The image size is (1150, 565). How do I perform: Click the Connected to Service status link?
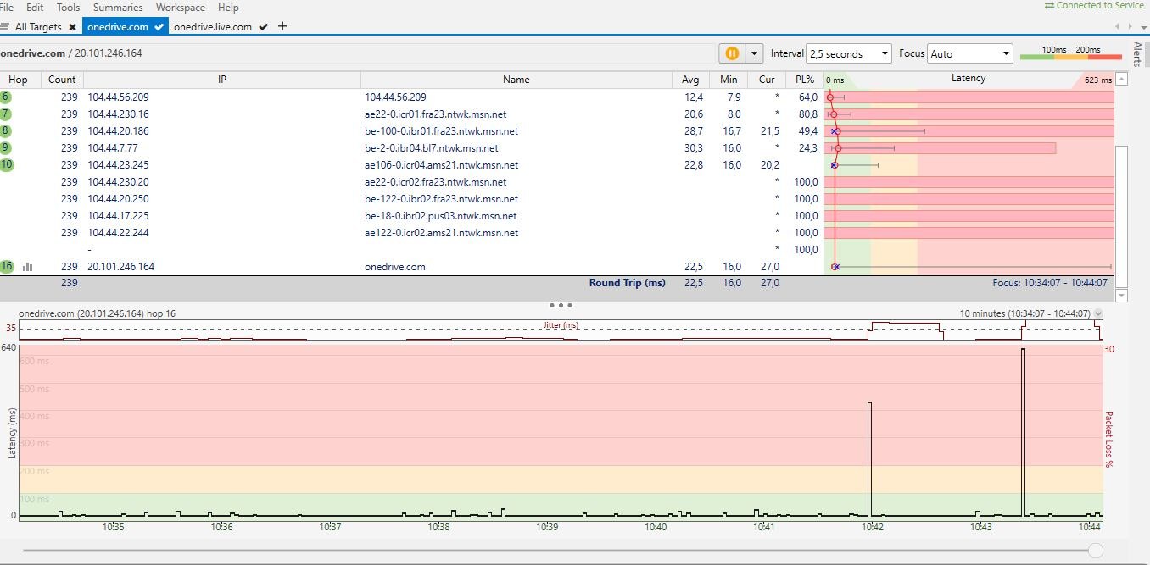1094,6
